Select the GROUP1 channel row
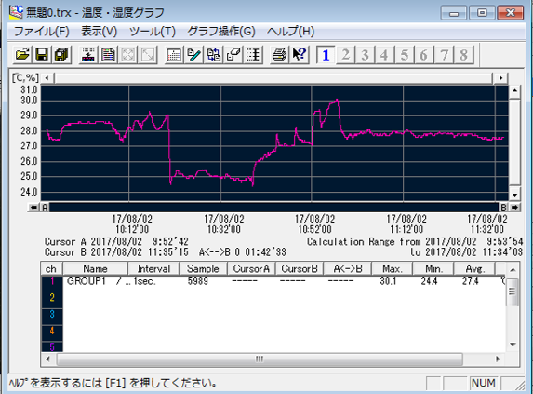The width and height of the screenshot is (533, 394). [273, 281]
